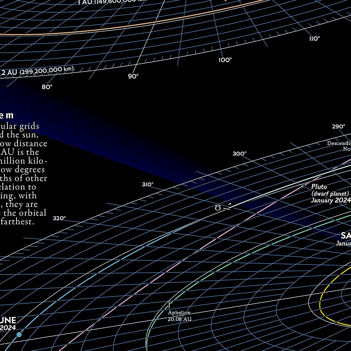Click the Neptune planet dot marker
Image resolution: width=351 pixels, height=351 pixels.
[x=19, y=335]
